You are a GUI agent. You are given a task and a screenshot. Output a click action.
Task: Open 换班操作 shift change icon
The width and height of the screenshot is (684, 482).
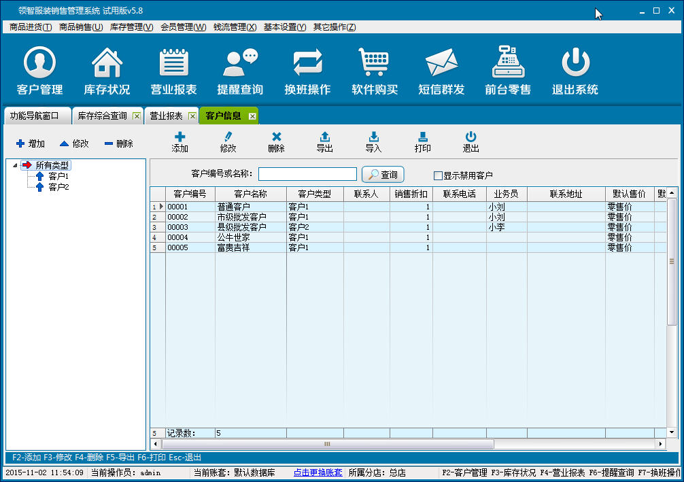point(307,71)
